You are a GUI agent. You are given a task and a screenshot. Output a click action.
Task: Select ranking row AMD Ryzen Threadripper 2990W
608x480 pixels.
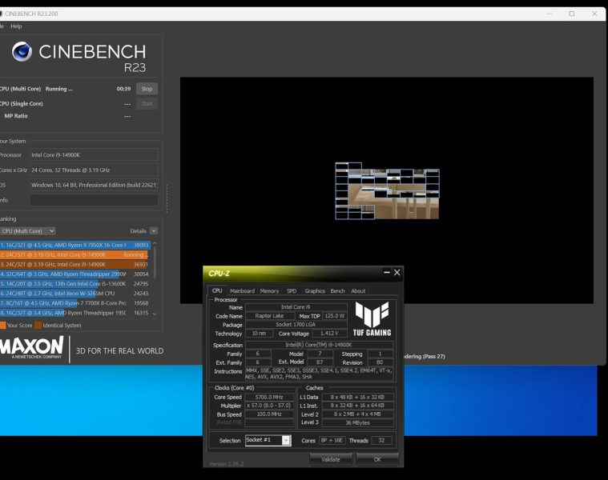pos(74,274)
